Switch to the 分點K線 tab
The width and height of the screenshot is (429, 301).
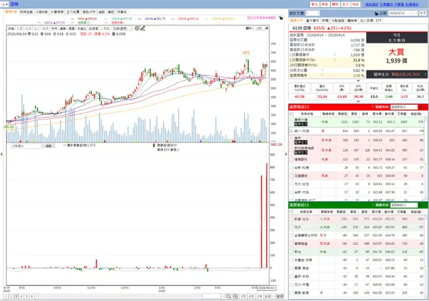(42, 12)
